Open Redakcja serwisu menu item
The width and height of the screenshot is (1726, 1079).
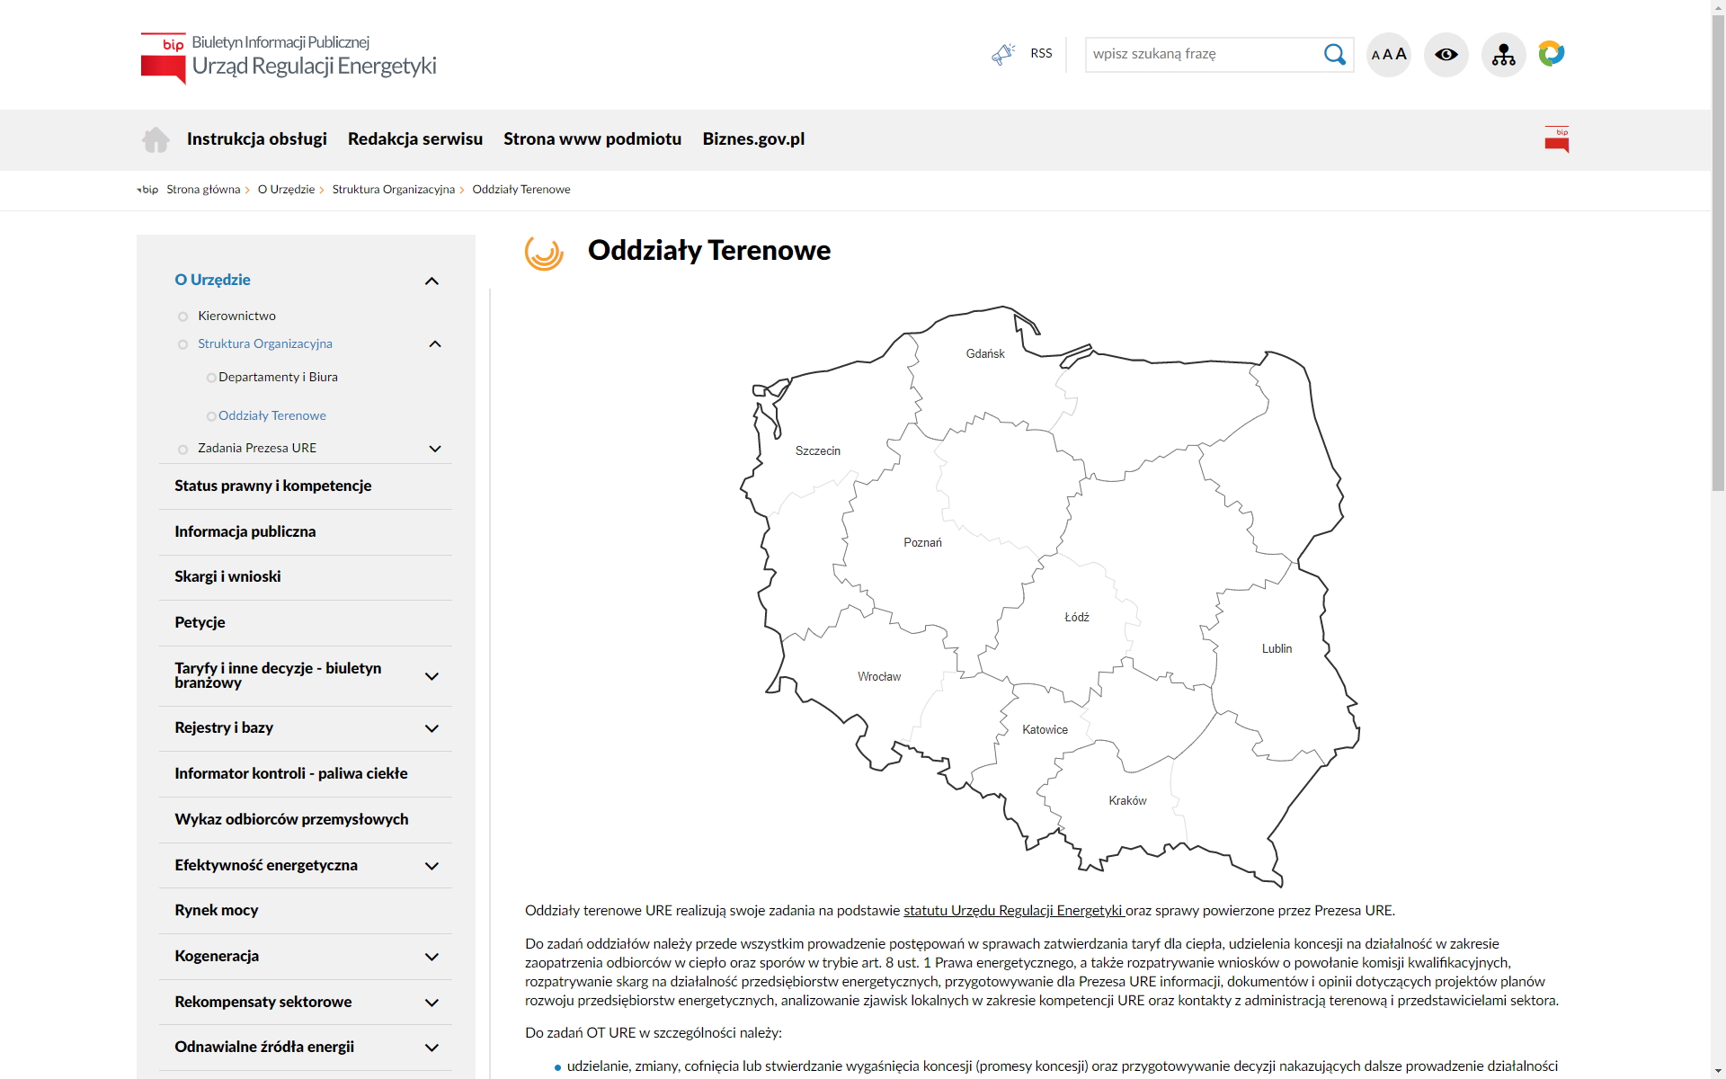click(x=414, y=139)
